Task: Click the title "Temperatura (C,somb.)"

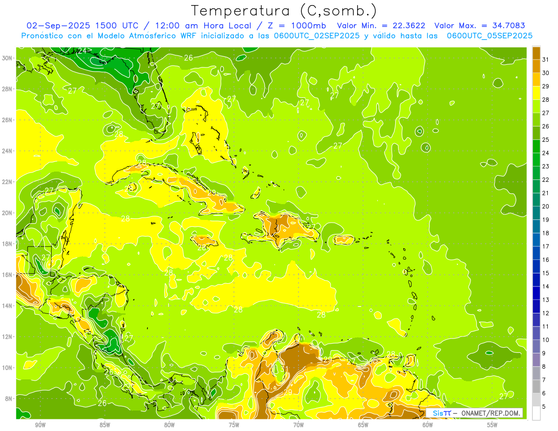Action: (284, 11)
